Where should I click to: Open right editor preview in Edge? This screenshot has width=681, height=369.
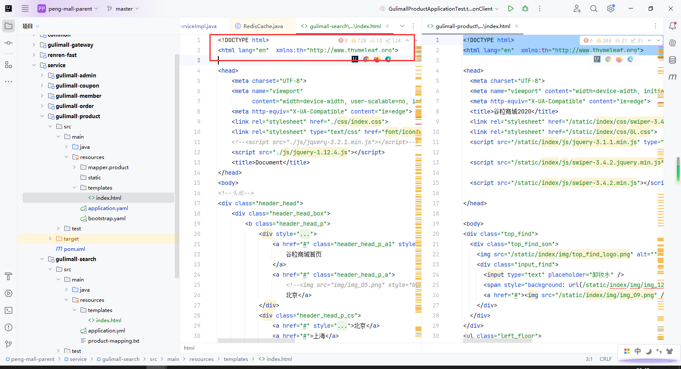(x=630, y=59)
